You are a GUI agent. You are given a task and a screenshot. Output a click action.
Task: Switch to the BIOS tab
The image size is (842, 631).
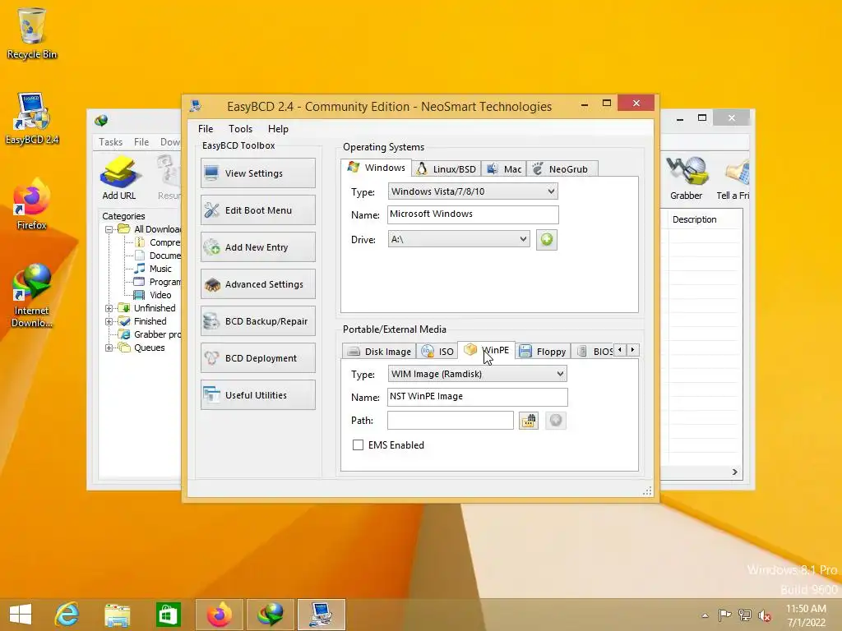pyautogui.click(x=594, y=352)
